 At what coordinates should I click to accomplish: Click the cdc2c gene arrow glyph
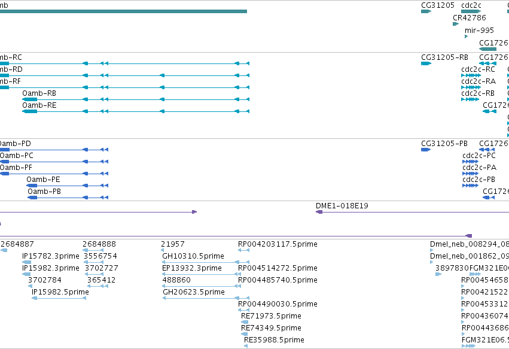point(471,11)
